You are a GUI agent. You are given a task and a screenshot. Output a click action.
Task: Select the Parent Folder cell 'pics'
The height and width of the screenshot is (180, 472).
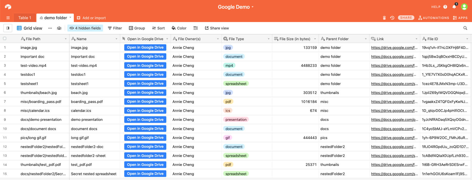(x=344, y=138)
